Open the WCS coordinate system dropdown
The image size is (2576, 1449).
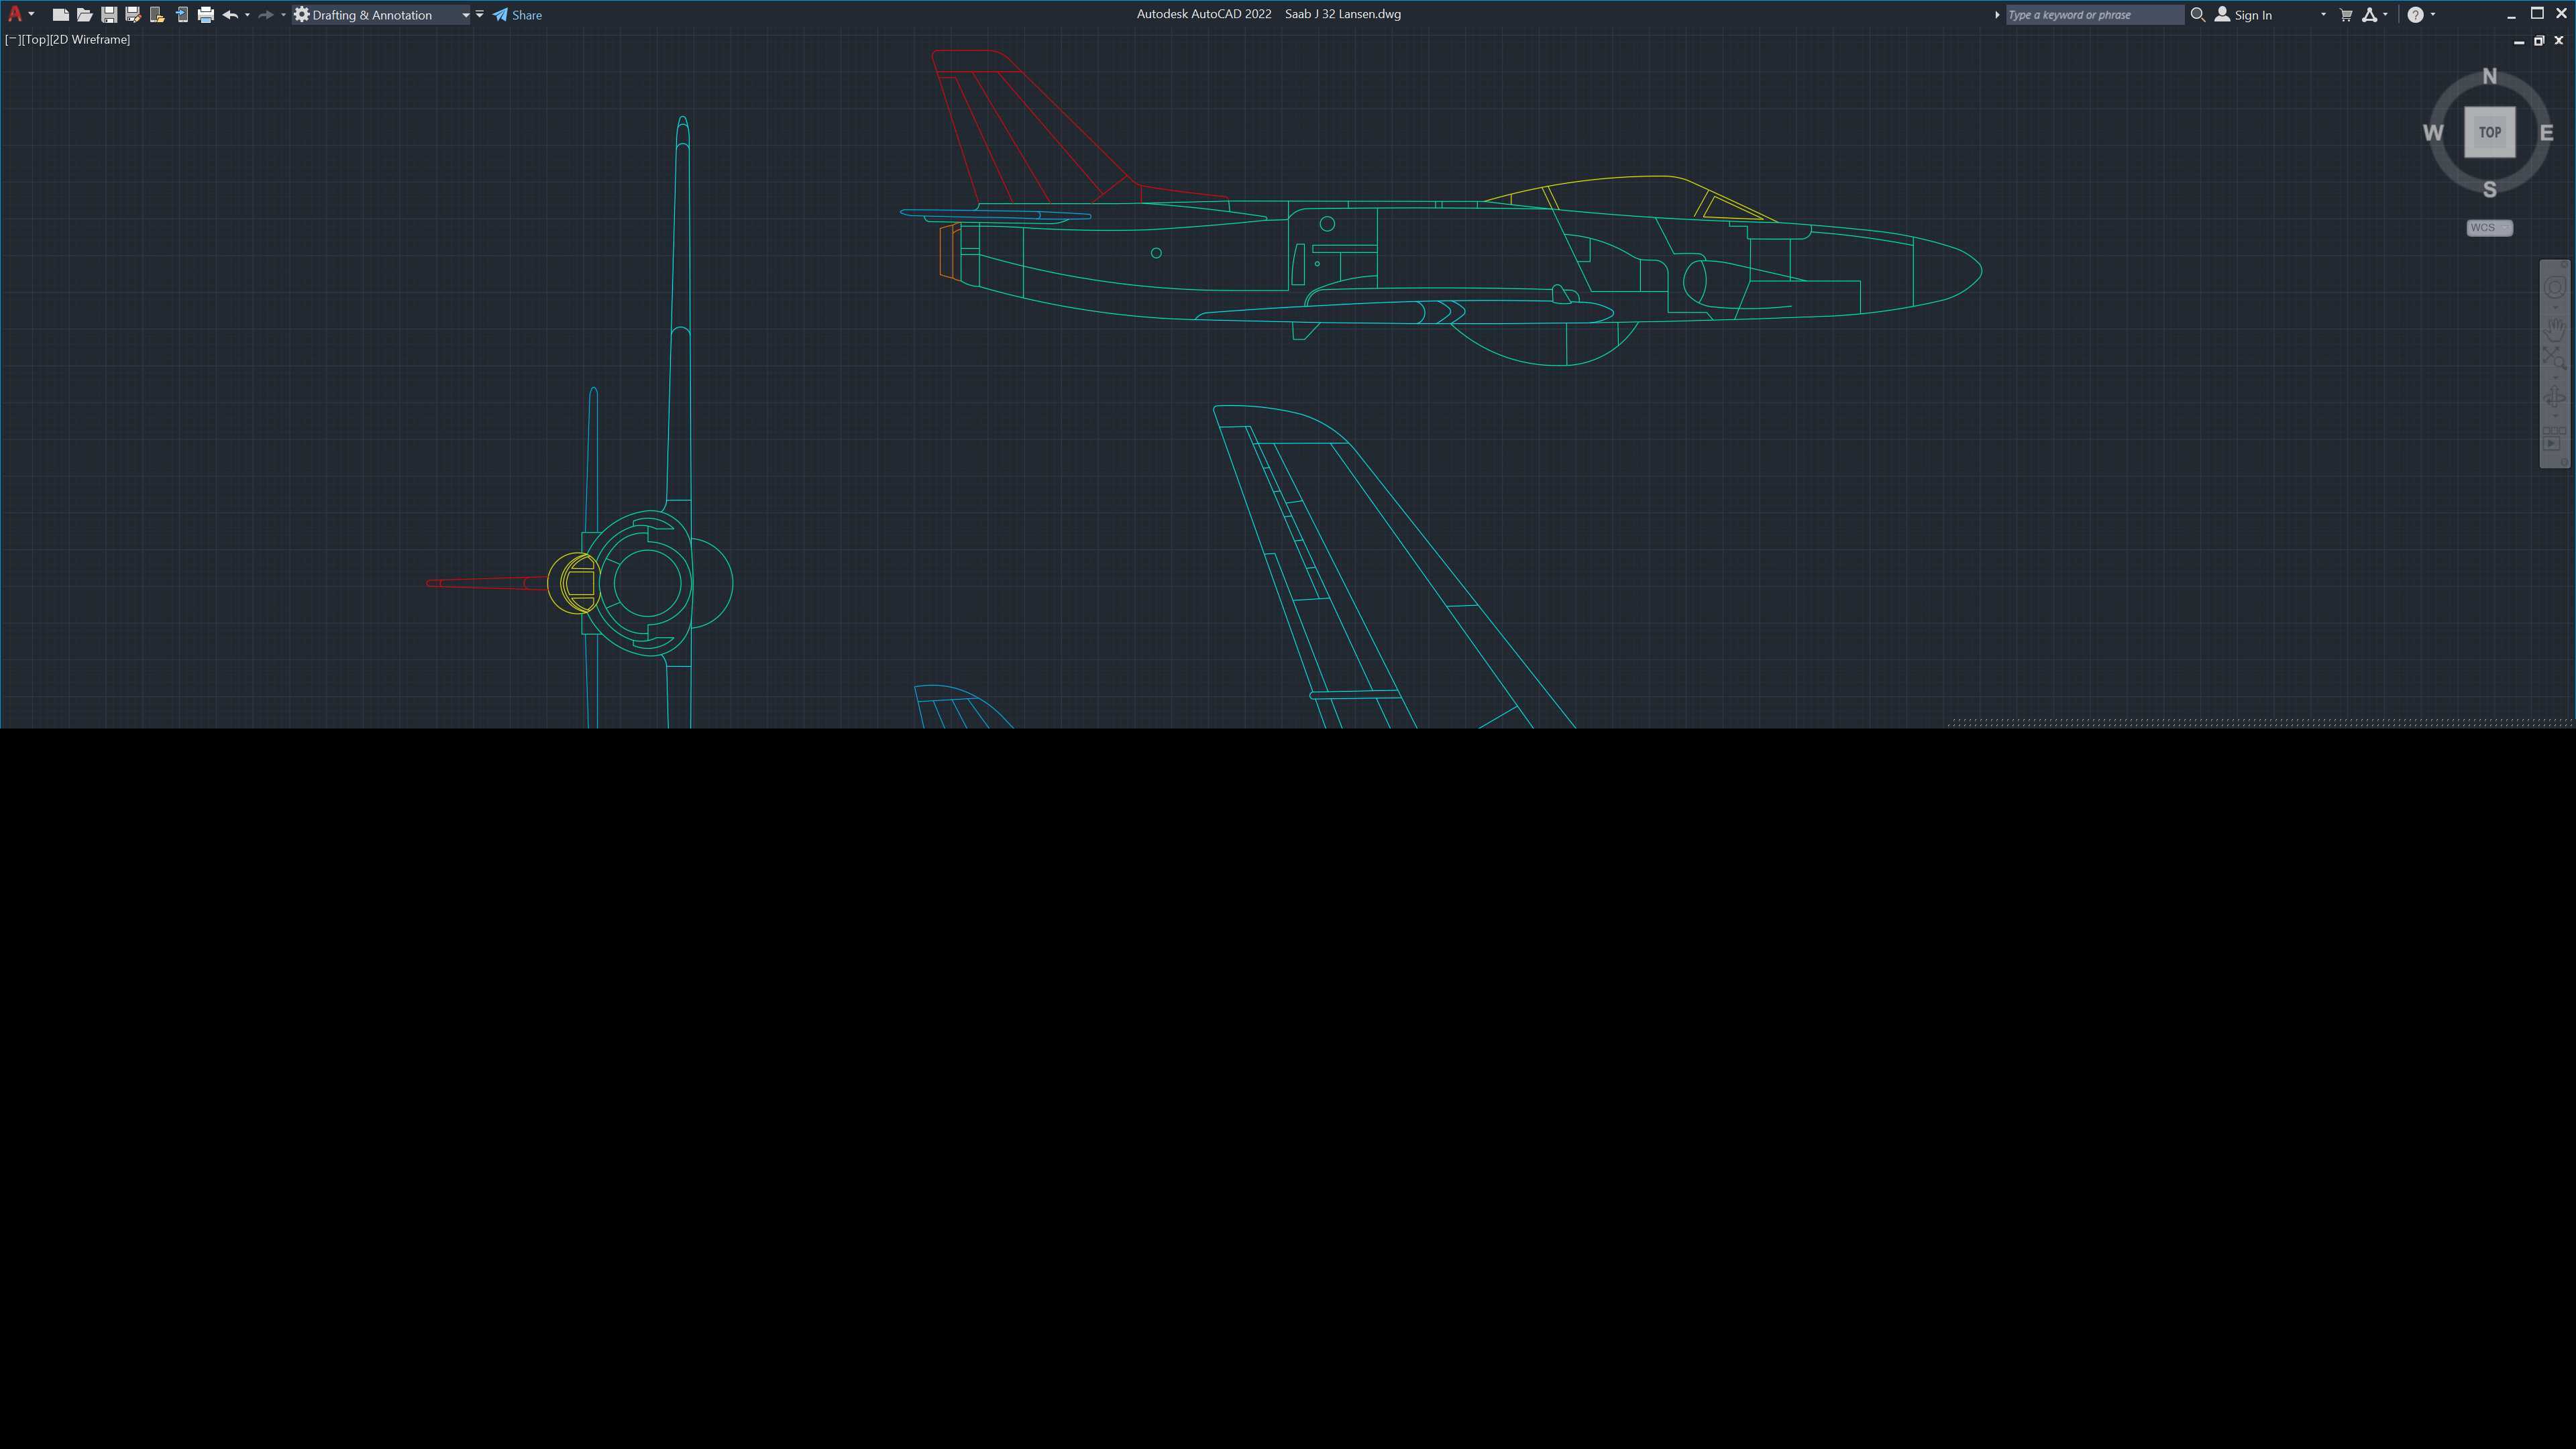[2489, 228]
